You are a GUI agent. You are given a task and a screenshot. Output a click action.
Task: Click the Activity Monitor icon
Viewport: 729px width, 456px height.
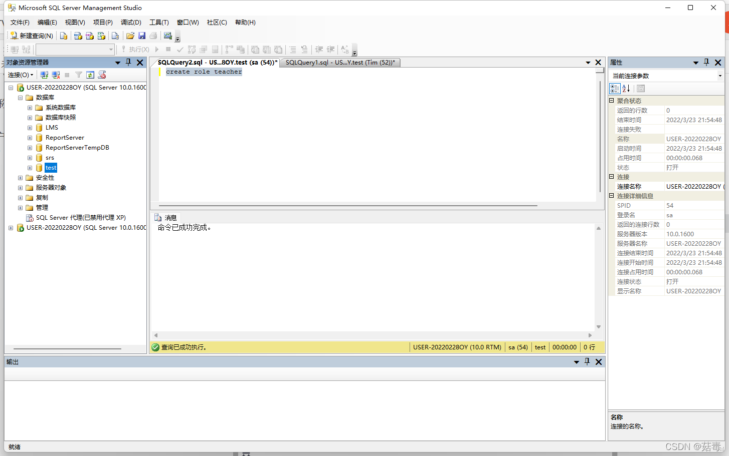click(168, 36)
